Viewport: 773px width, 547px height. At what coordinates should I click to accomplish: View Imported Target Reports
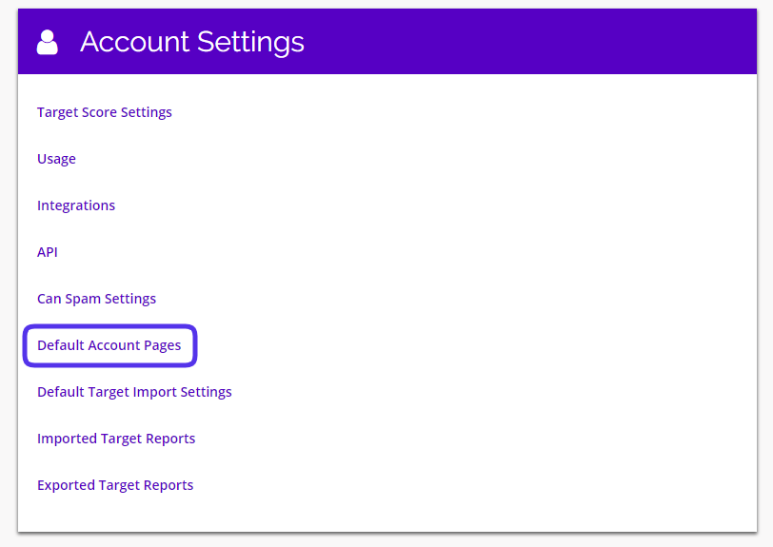pos(116,439)
